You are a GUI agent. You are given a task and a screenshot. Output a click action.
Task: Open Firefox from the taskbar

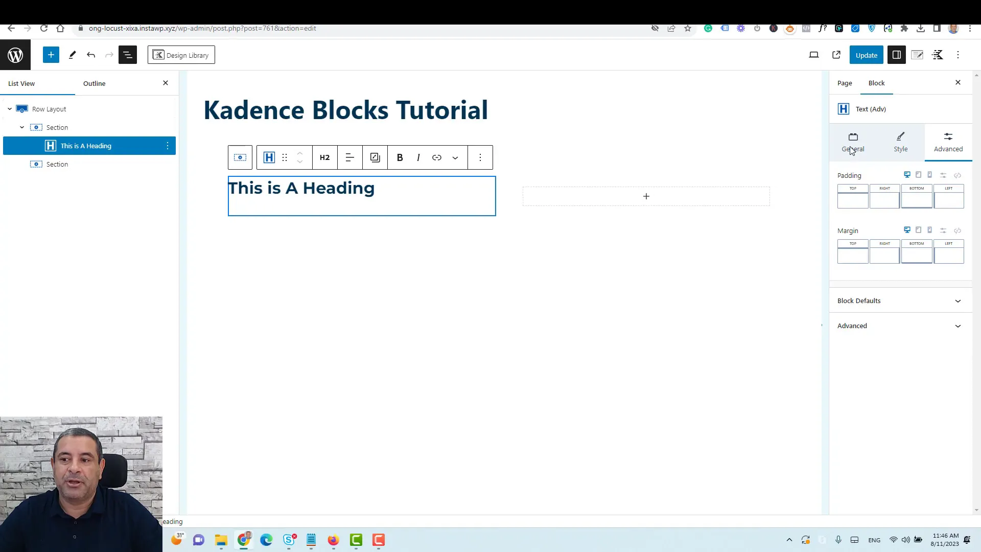tap(334, 540)
